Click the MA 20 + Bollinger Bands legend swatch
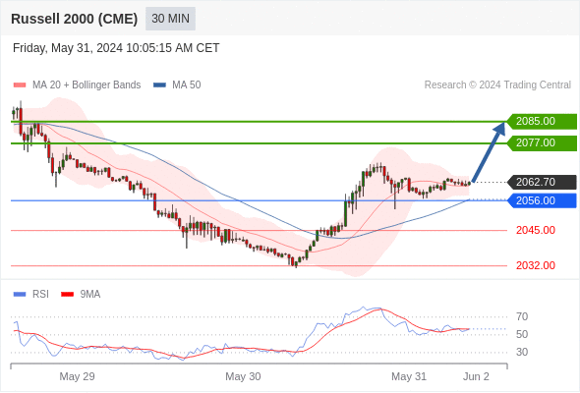Screen dimensions: 580x393 [x=20, y=85]
